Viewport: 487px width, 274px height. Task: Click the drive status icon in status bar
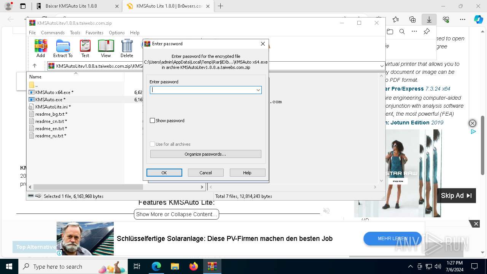(31, 196)
